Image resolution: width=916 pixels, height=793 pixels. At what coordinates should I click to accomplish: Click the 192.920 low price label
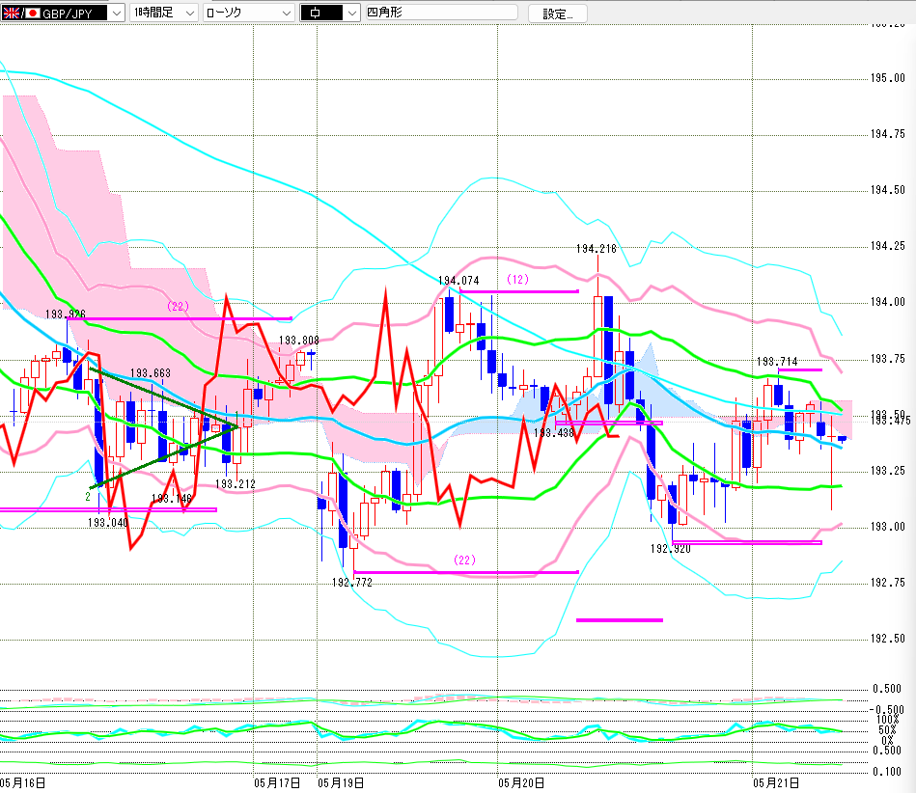pos(670,549)
